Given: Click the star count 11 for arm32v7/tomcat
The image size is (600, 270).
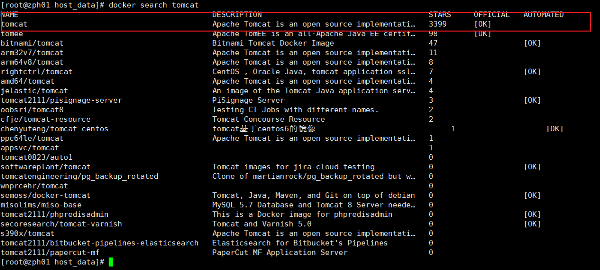Looking at the screenshot, I should (433, 53).
